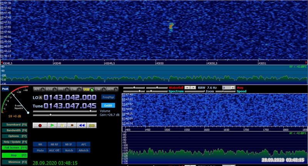Open the Bandwidth [F6] menu

(x=14, y=130)
